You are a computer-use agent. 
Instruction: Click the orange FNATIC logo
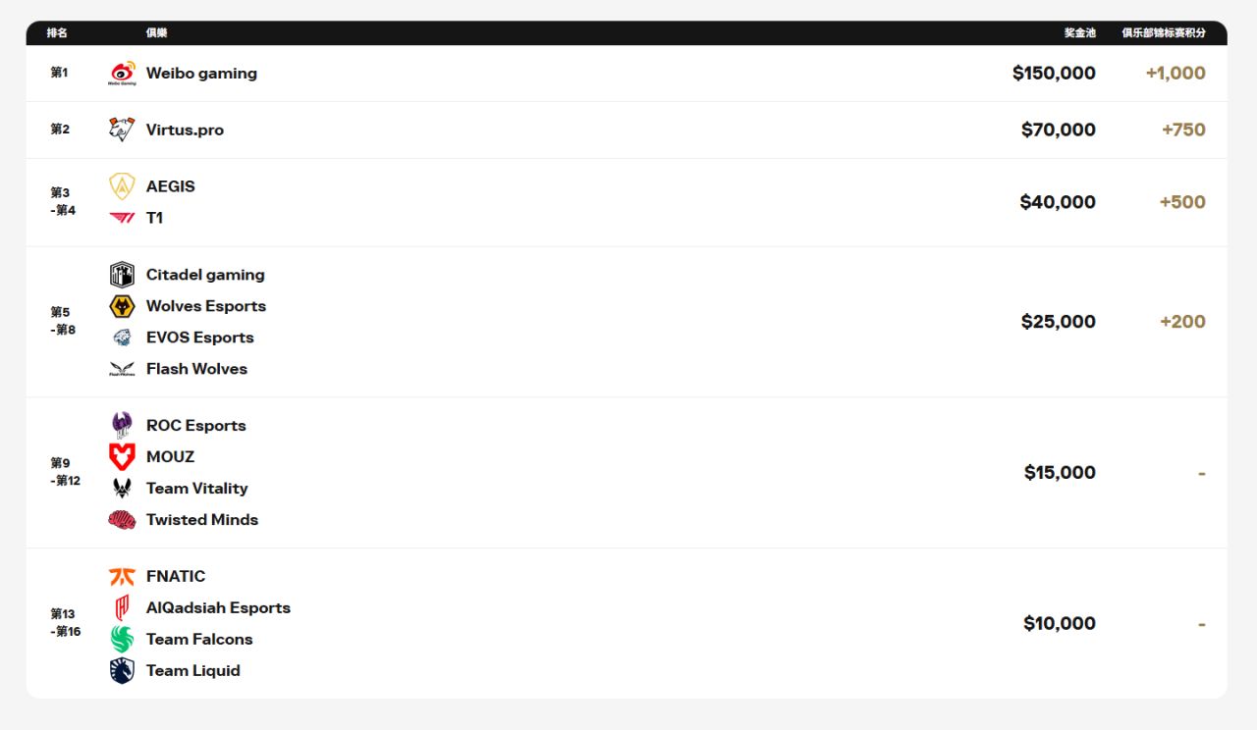[122, 577]
